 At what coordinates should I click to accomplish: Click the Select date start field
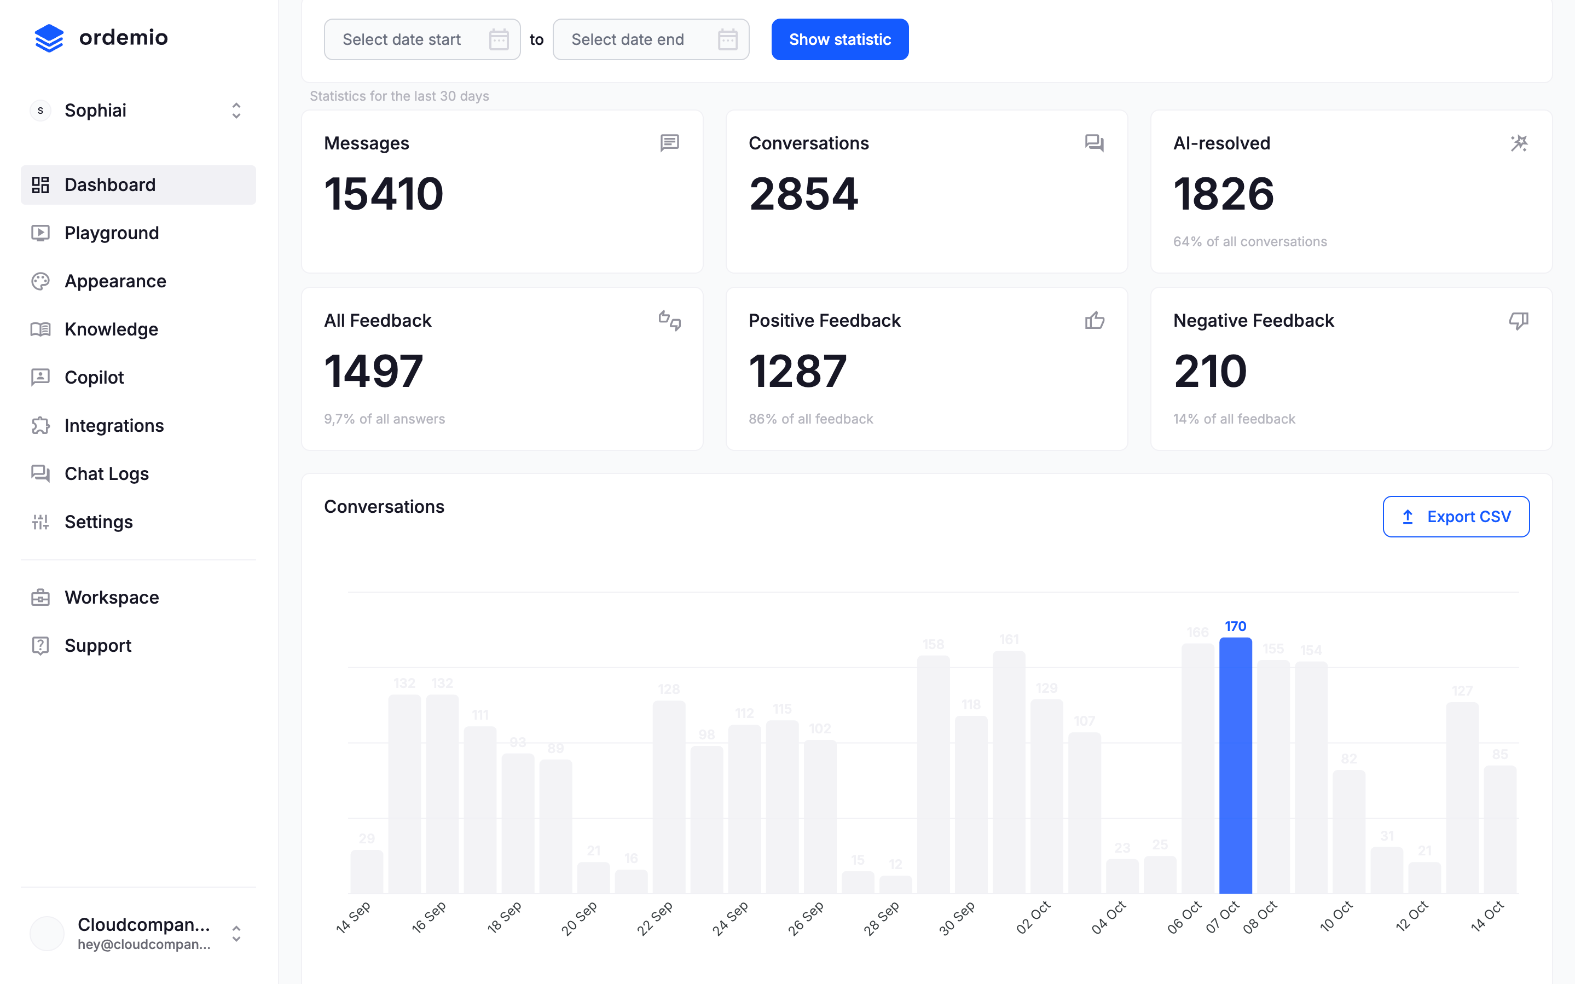click(403, 40)
